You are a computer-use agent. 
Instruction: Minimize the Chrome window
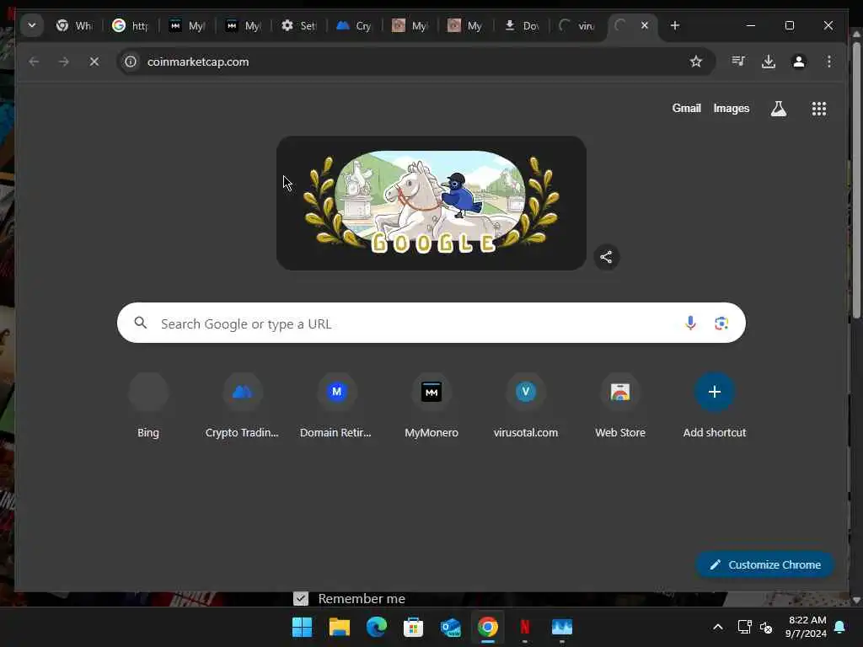tap(751, 25)
